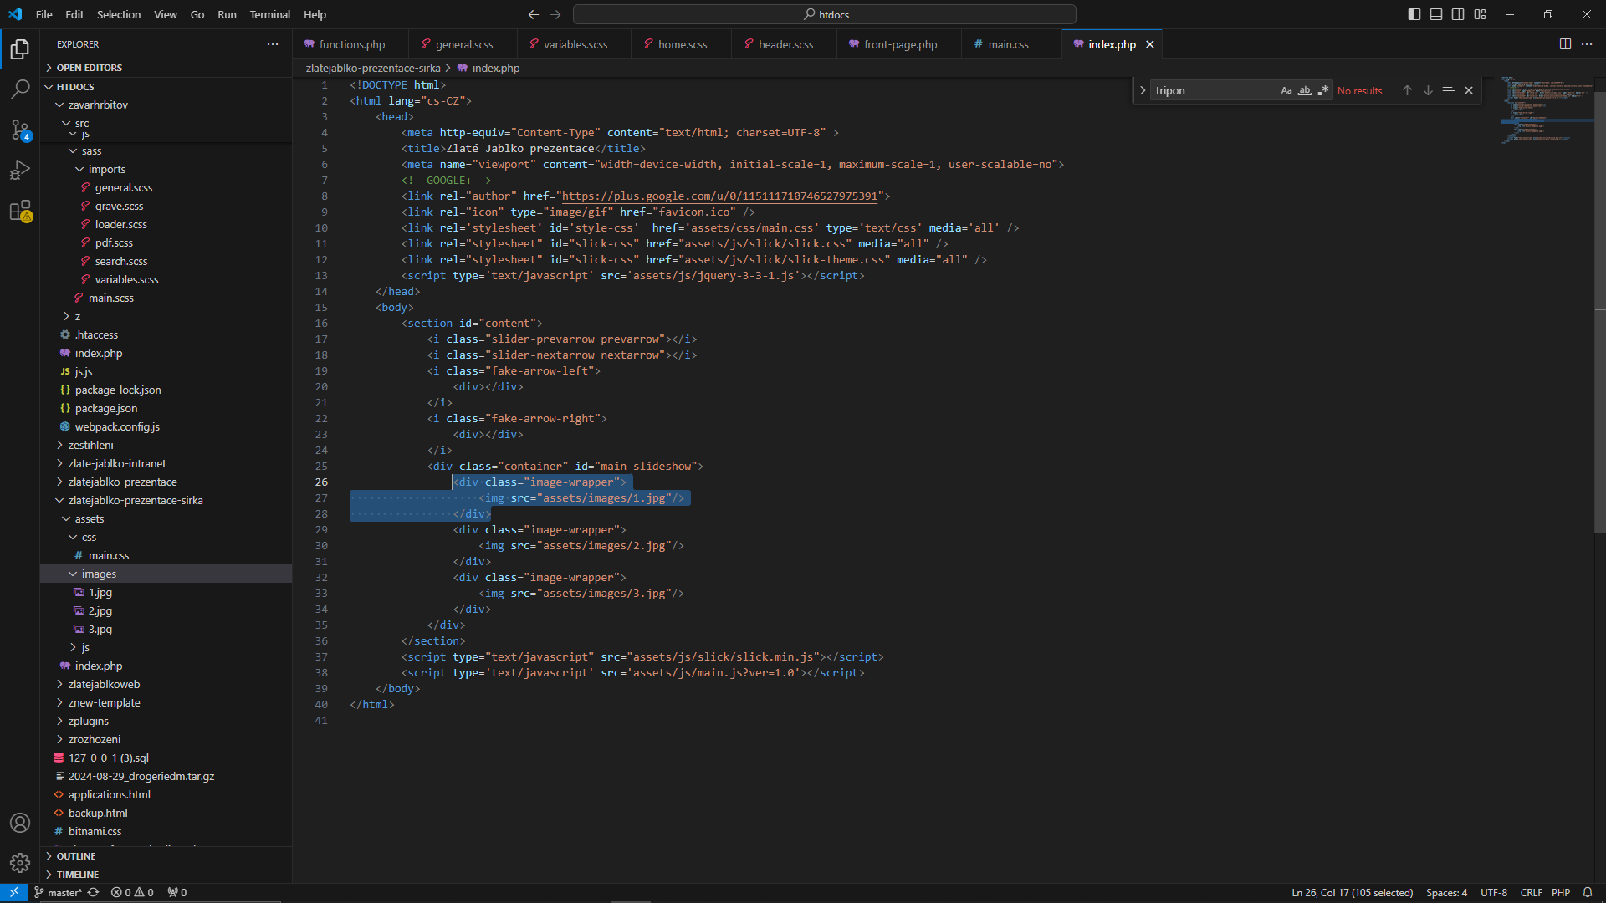The image size is (1606, 903).
Task: Collapse the sass folder
Action: 166,151
